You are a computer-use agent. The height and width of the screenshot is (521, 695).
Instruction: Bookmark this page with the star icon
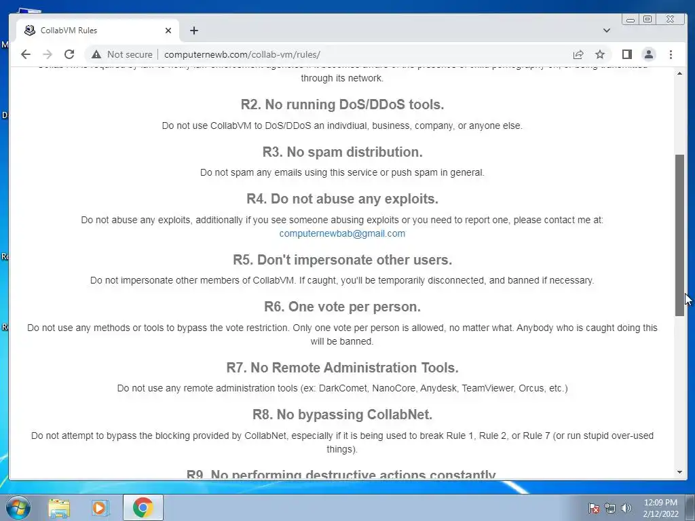(x=600, y=54)
